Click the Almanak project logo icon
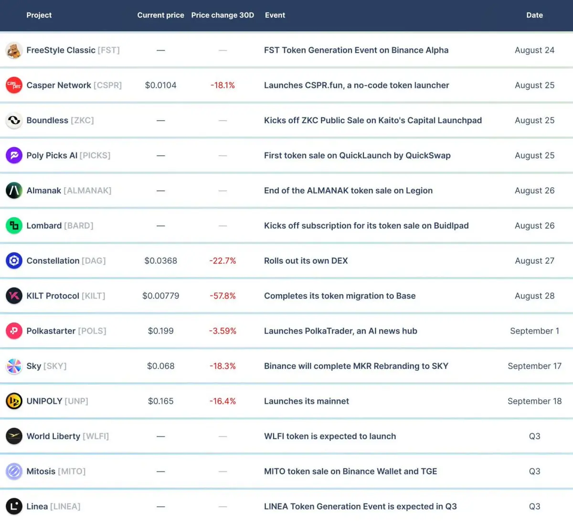This screenshot has height=521, width=573. pos(14,191)
